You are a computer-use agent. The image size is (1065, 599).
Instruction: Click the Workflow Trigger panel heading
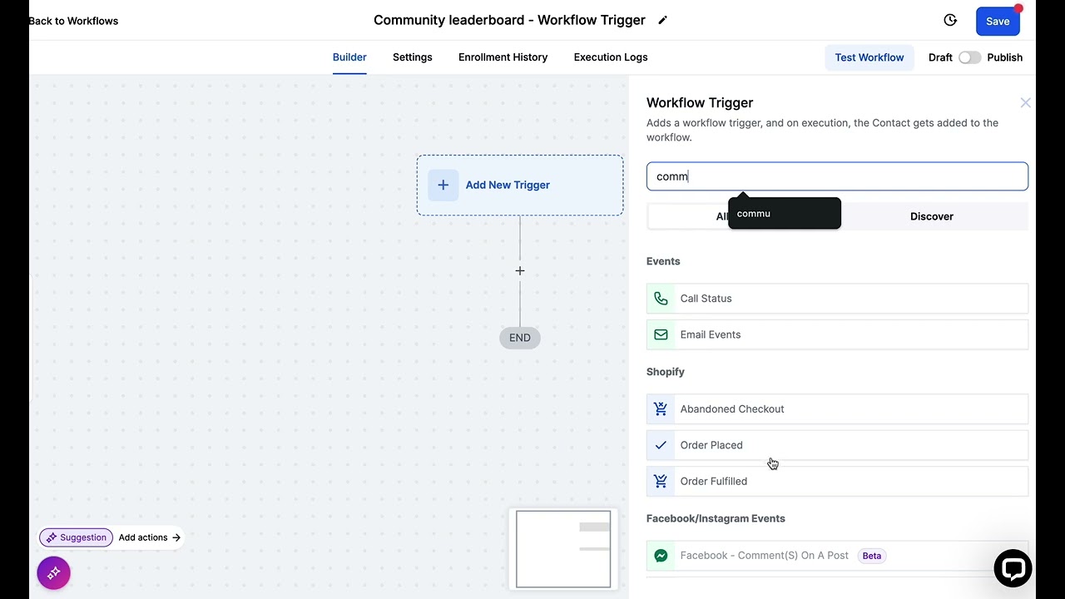point(700,102)
